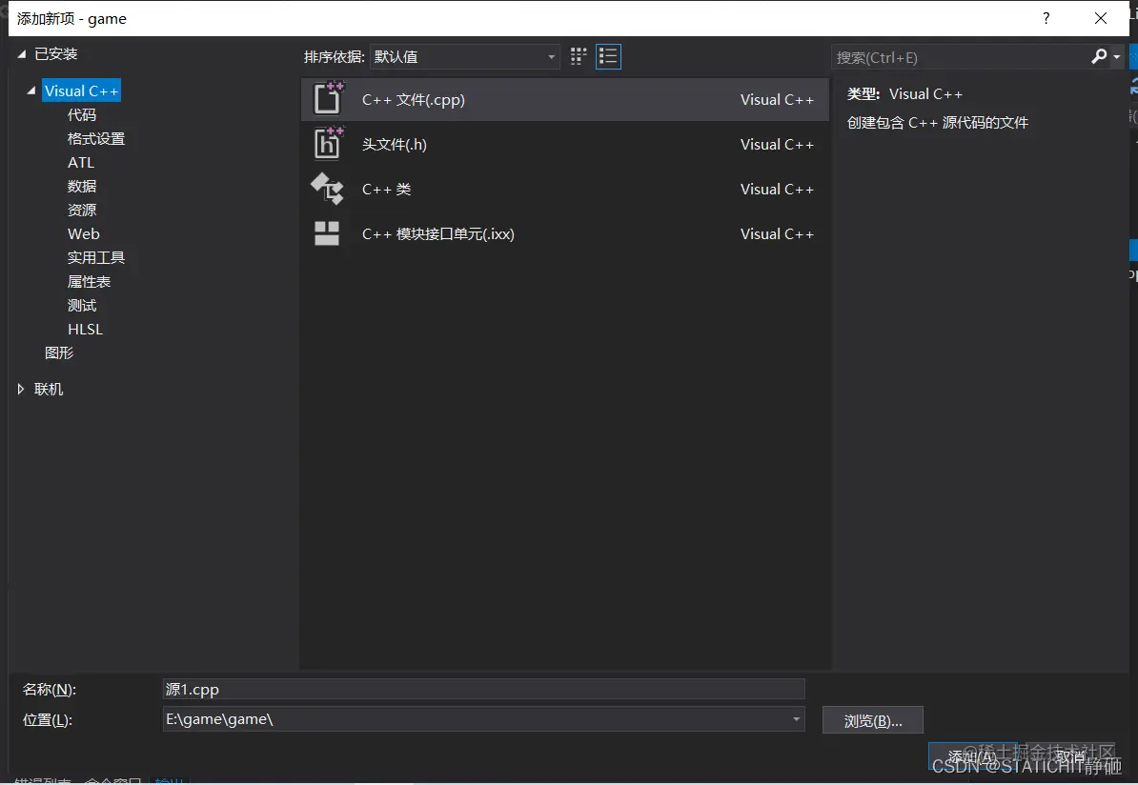This screenshot has height=785, width=1138.
Task: Click the 输出 tab behind the dialog
Action: pyautogui.click(x=170, y=780)
